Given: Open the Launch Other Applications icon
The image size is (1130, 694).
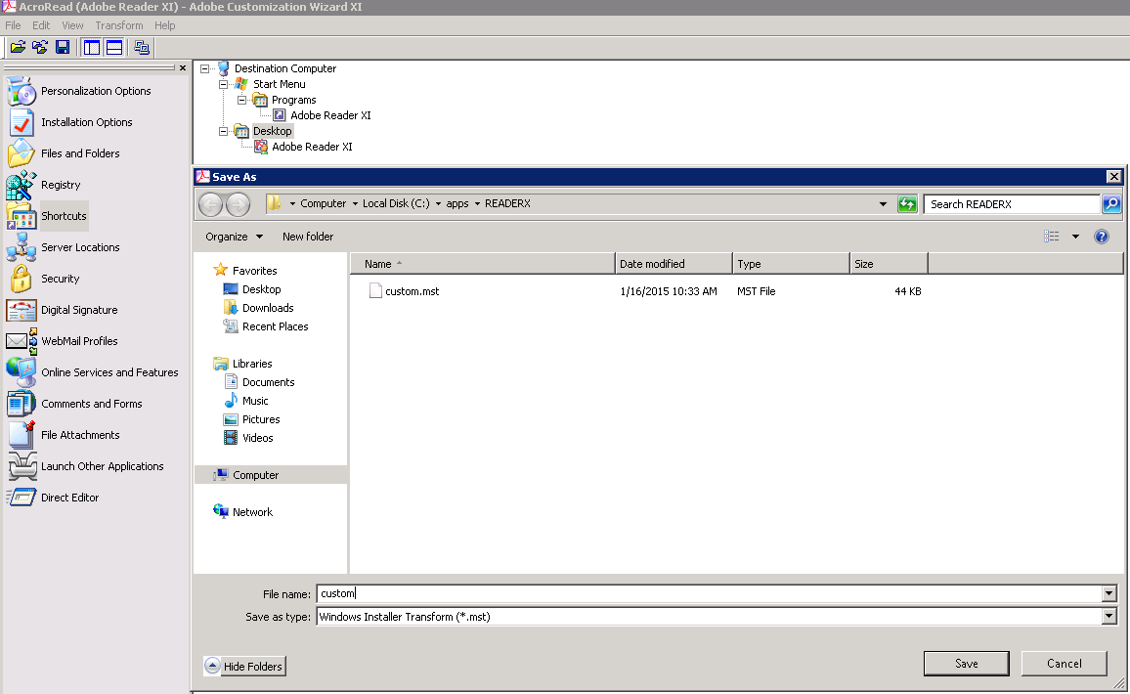Looking at the screenshot, I should (21, 466).
